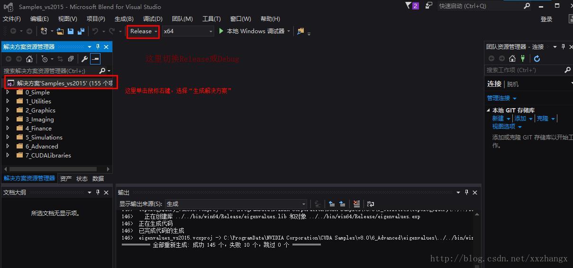Click the Redo arrow icon
573x268 pixels.
click(x=111, y=31)
